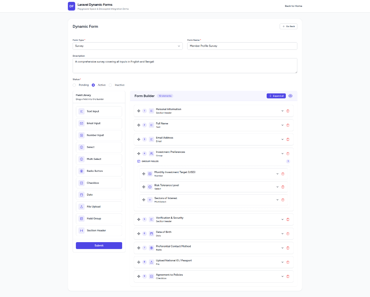Expand the Email Address element
370x297 pixels.
283,140
